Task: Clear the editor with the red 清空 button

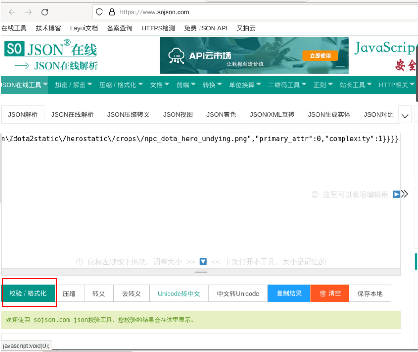Action: point(330,294)
